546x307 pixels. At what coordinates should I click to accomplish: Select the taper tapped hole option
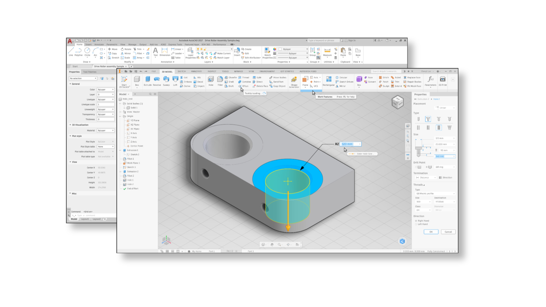click(x=449, y=128)
